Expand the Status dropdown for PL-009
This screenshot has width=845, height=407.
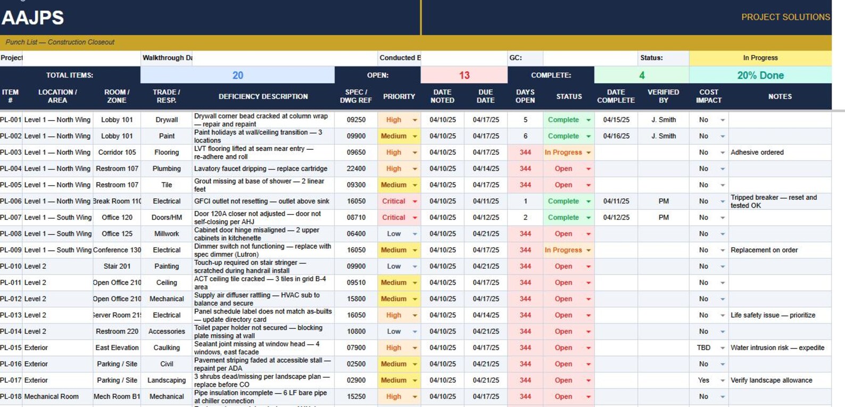(x=589, y=250)
